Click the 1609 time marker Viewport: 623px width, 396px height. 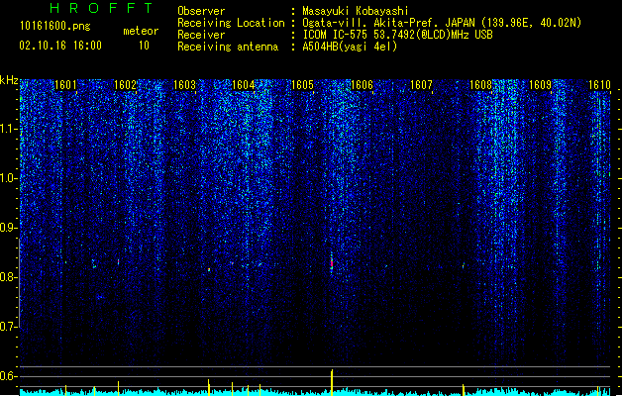tap(541, 84)
